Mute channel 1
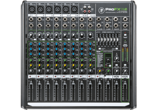 (x=33, y=76)
